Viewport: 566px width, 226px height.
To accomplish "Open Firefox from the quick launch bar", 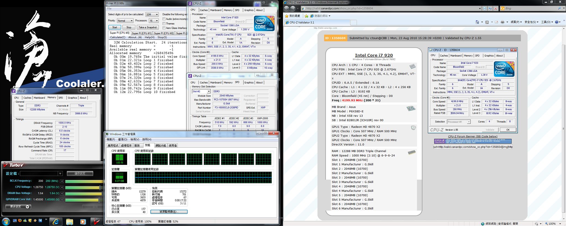I will click(20, 220).
